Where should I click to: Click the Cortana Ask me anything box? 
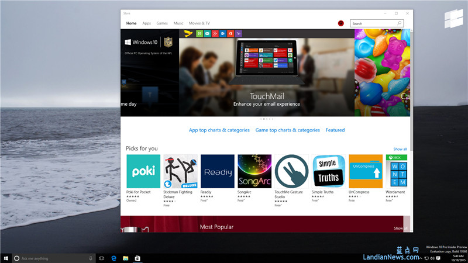(54, 258)
